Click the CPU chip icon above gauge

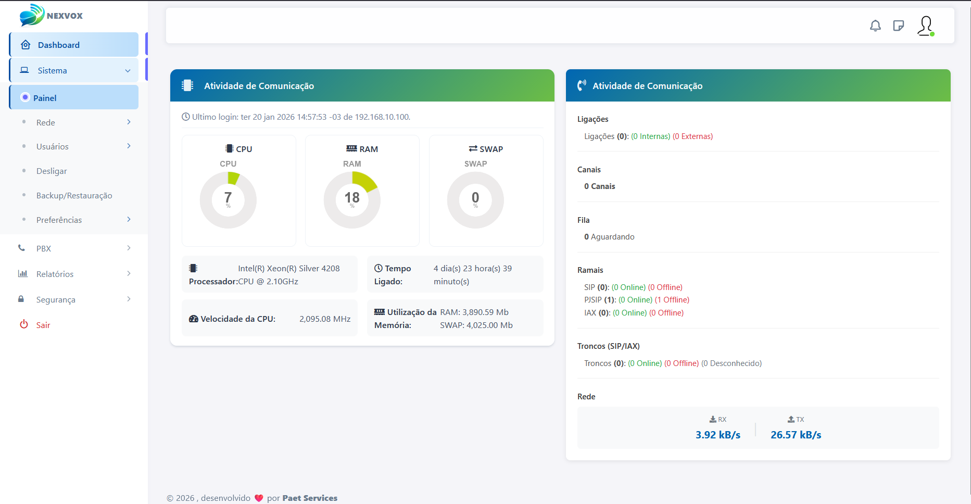pyautogui.click(x=230, y=148)
